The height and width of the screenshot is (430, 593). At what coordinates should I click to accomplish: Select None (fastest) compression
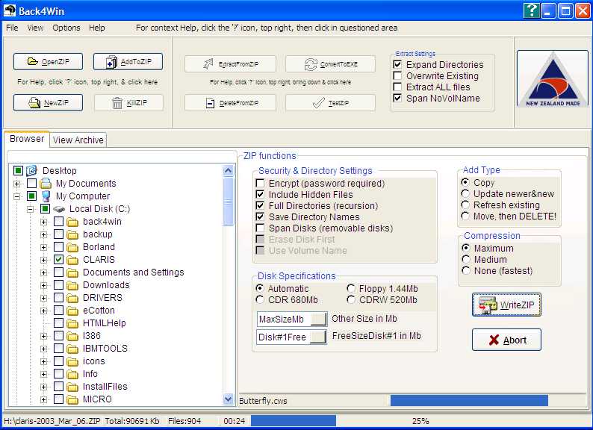click(x=466, y=271)
